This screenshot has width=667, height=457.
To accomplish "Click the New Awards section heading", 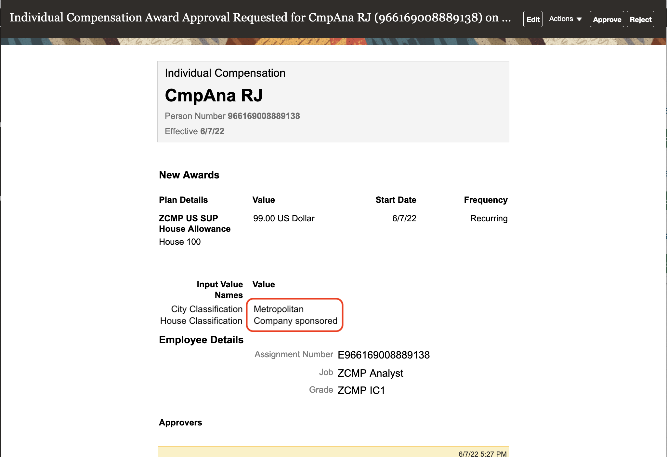I will [x=189, y=175].
